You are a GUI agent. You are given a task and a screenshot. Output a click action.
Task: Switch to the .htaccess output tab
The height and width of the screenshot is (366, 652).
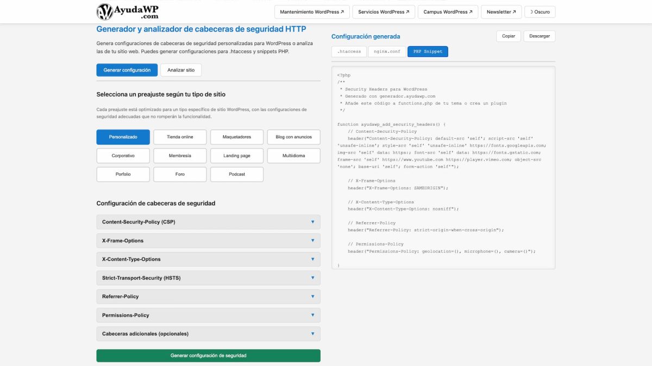click(349, 52)
